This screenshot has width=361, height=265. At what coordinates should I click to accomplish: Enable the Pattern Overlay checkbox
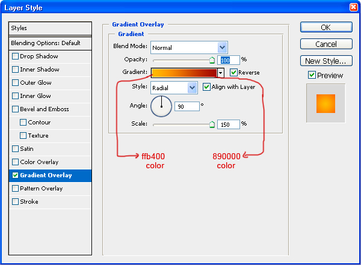click(15, 189)
